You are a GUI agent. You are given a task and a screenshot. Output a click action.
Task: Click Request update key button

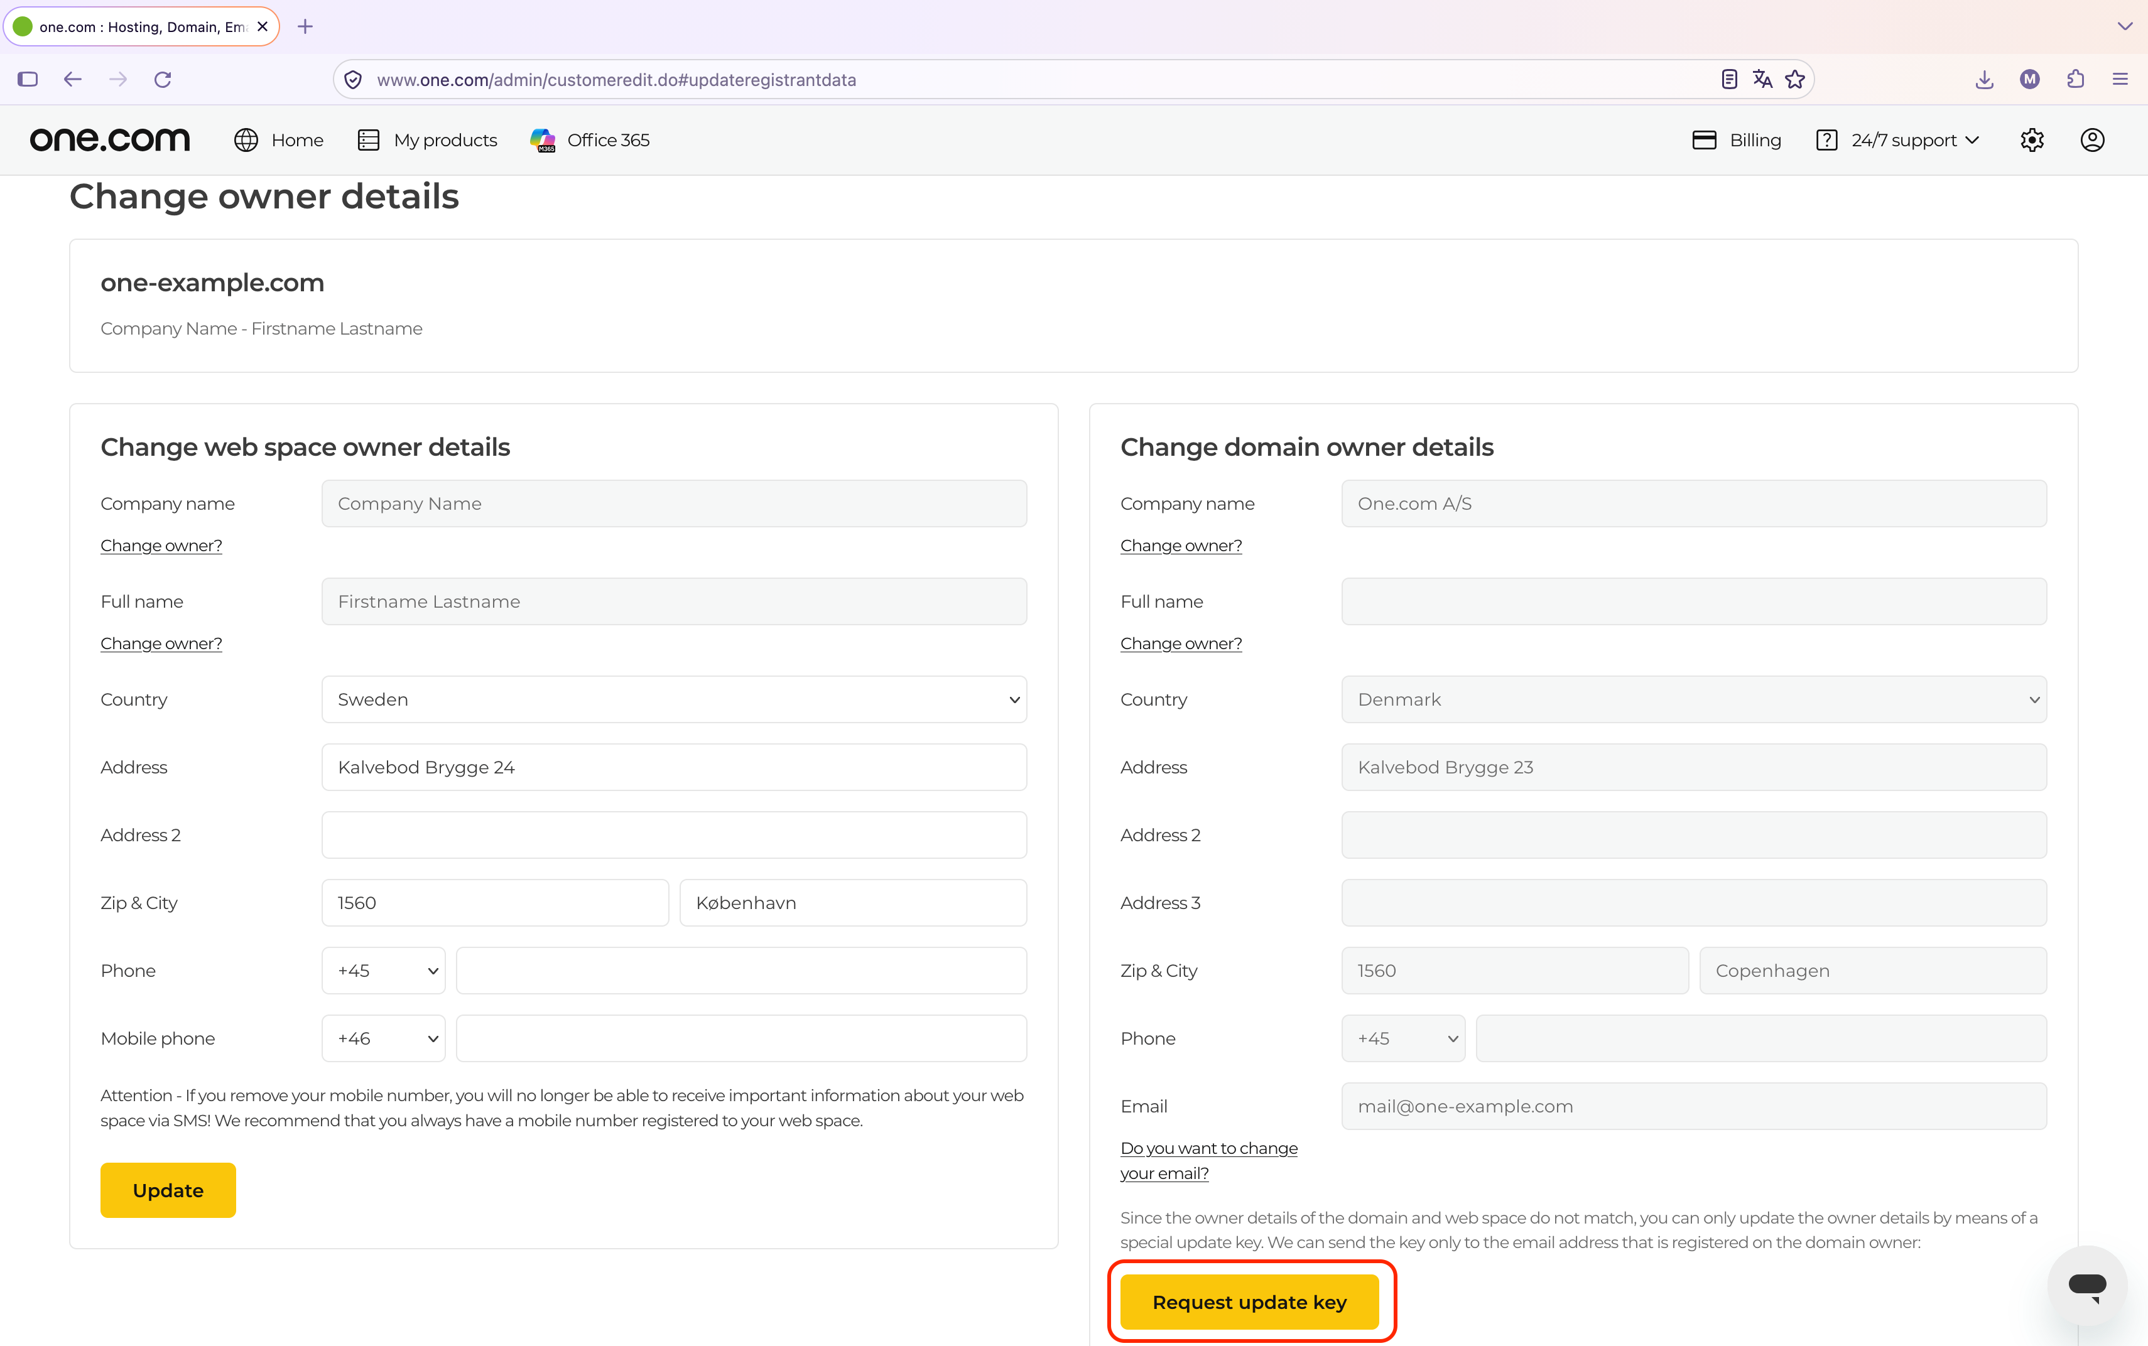[1249, 1301]
